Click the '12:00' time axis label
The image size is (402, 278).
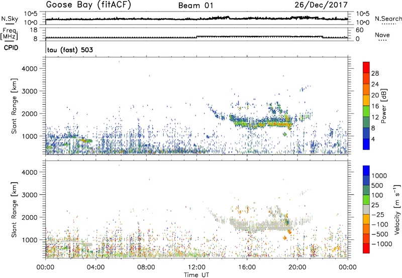click(x=196, y=267)
